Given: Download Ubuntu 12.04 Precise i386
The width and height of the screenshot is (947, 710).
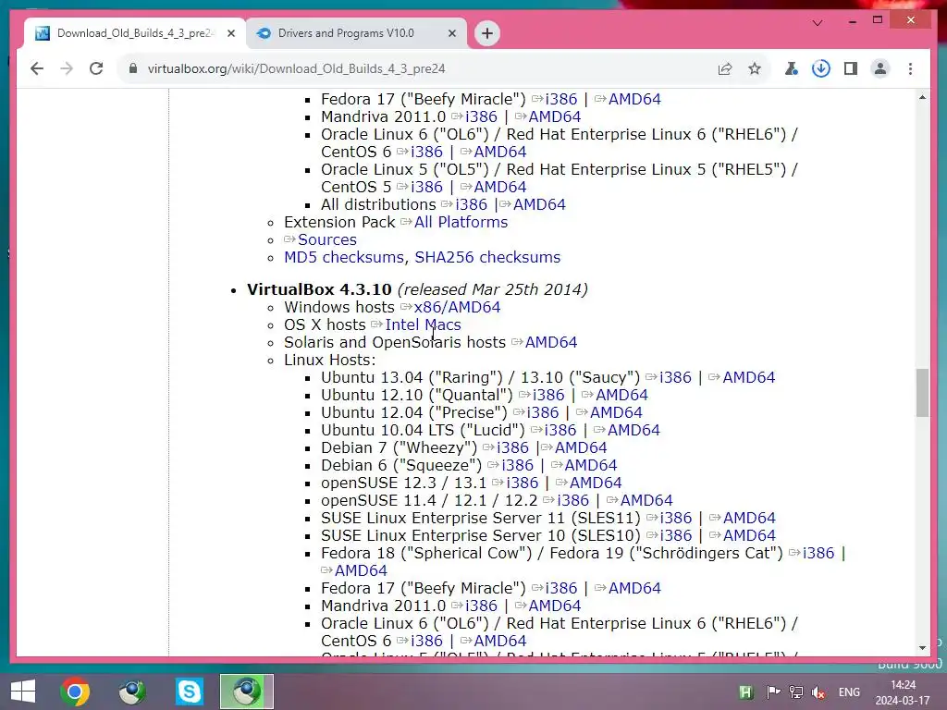Looking at the screenshot, I should [543, 412].
